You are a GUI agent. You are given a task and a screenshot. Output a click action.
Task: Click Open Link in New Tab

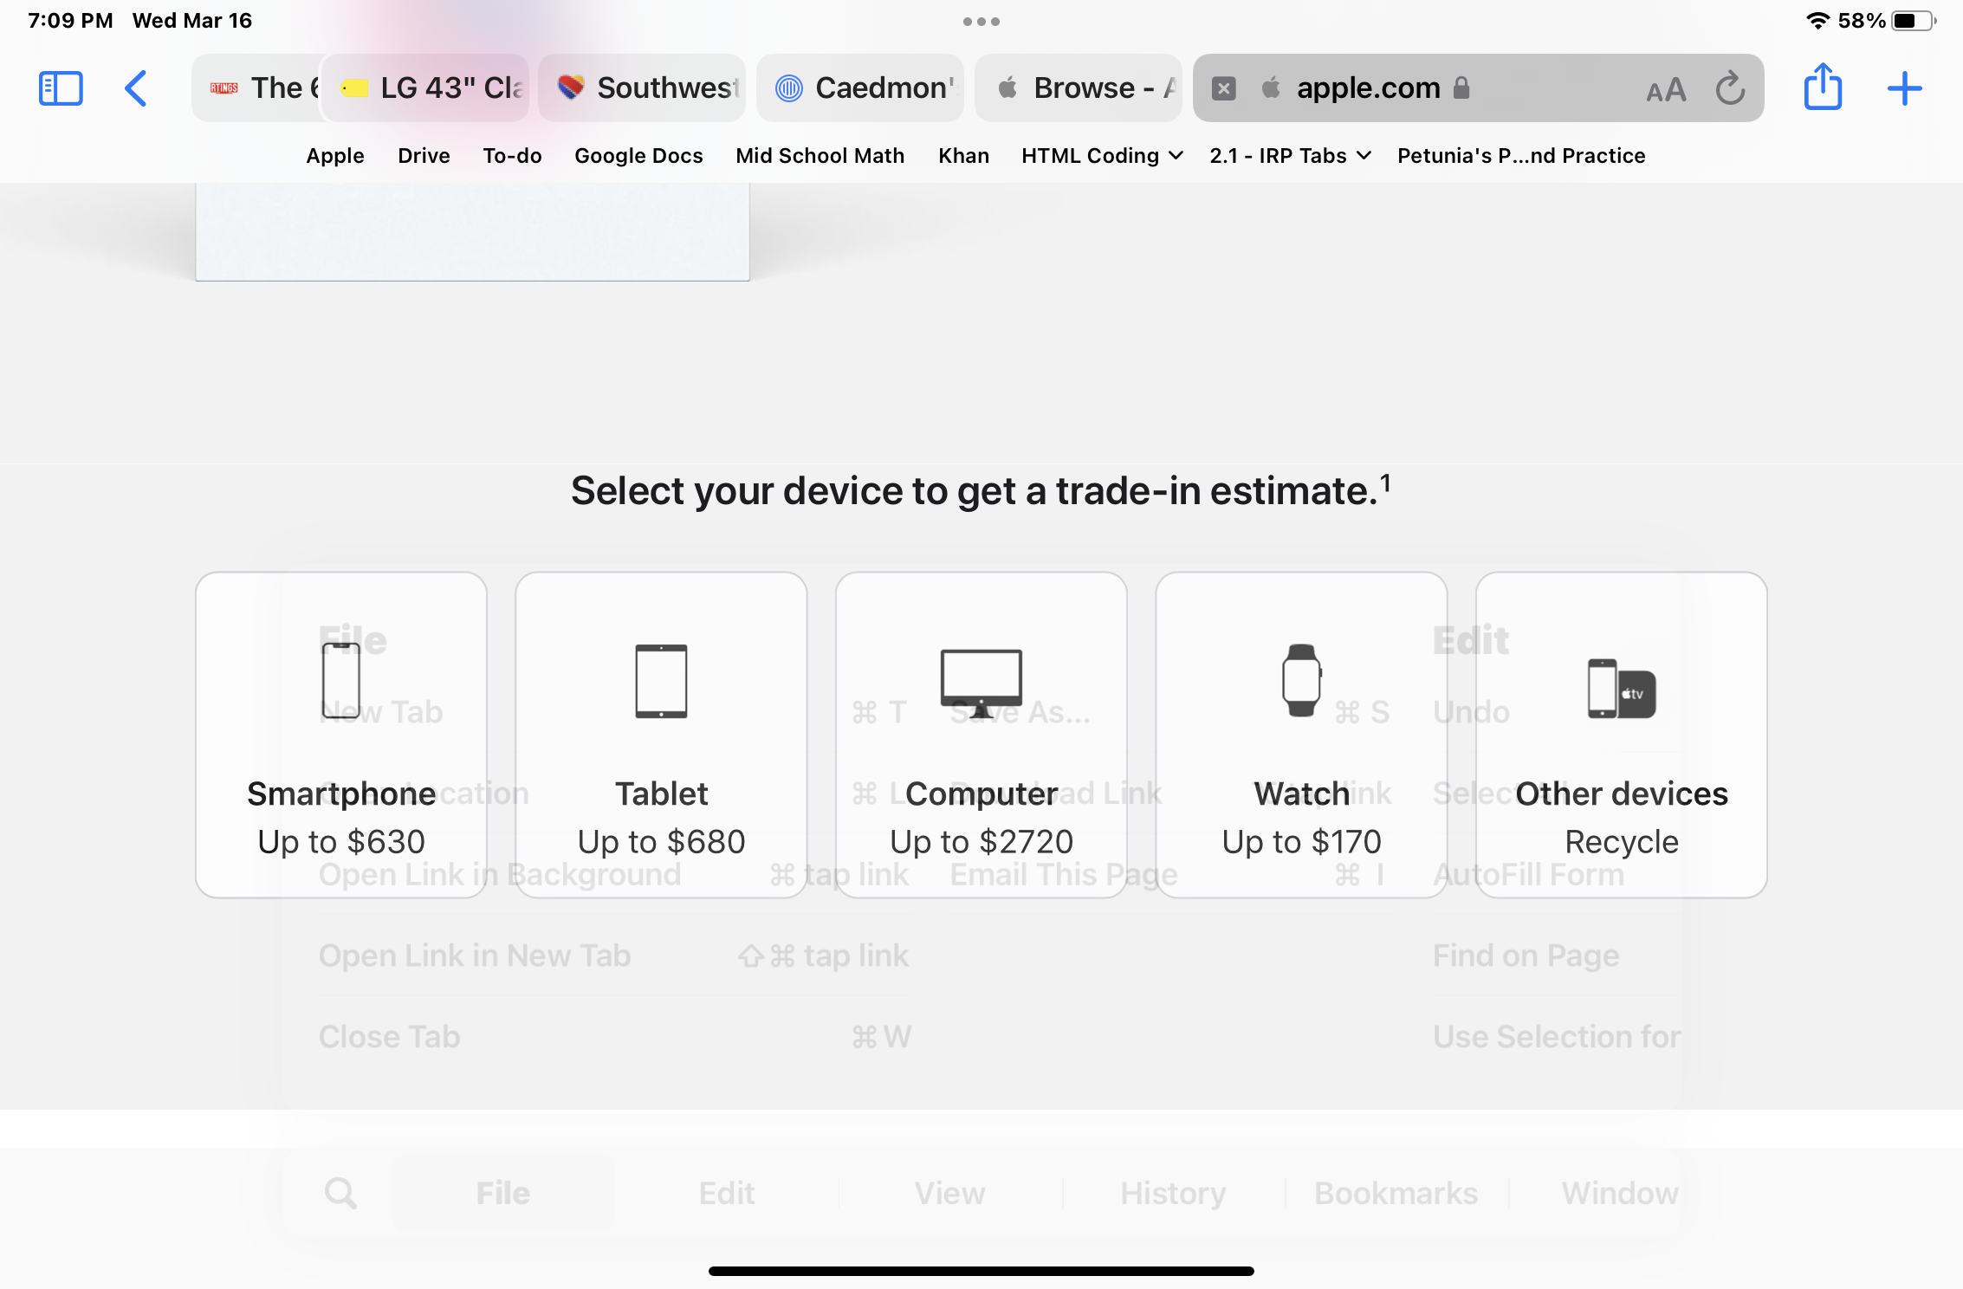[x=475, y=955]
